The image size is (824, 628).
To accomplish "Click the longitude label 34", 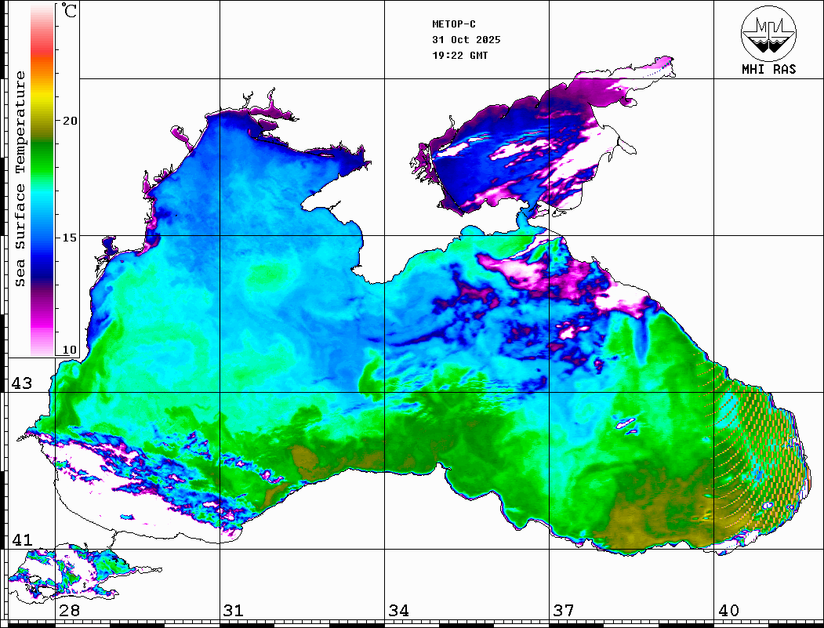I will 398,611.
